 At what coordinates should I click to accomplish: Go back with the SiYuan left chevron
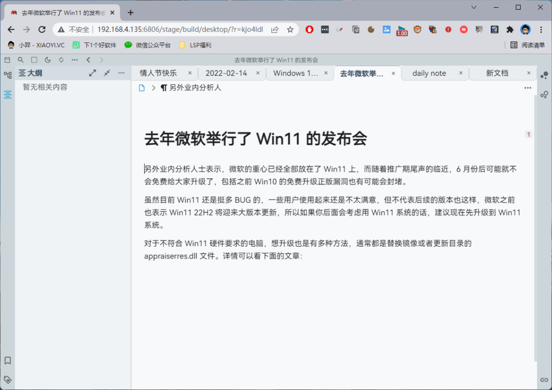tap(88, 60)
